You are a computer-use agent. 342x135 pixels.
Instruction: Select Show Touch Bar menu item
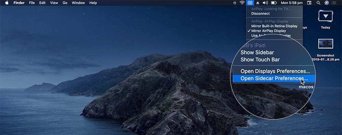click(260, 59)
